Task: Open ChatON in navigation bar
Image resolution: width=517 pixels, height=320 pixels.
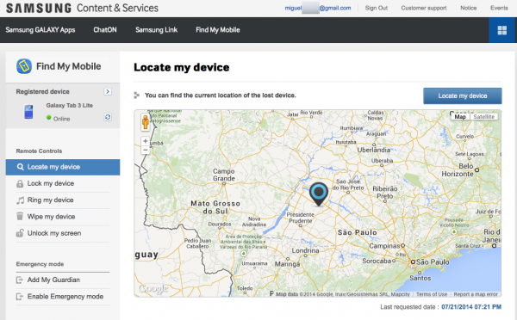Action: [x=105, y=30]
